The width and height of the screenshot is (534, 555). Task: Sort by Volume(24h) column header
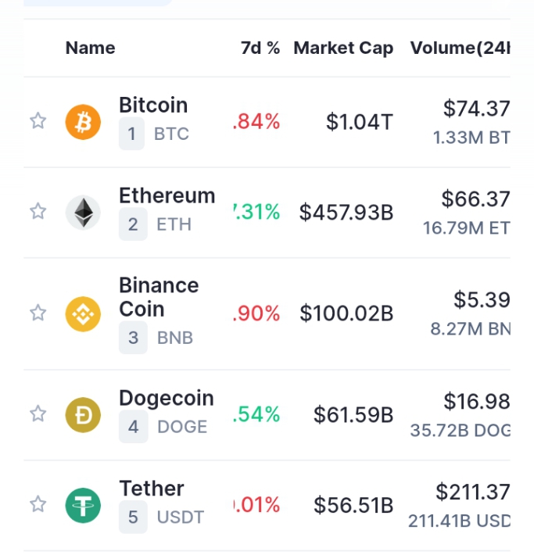pyautogui.click(x=460, y=48)
